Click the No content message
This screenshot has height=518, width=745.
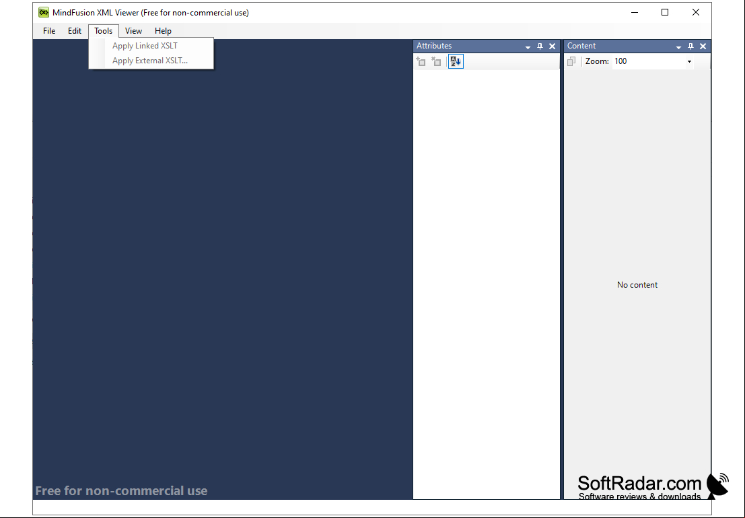tap(637, 285)
